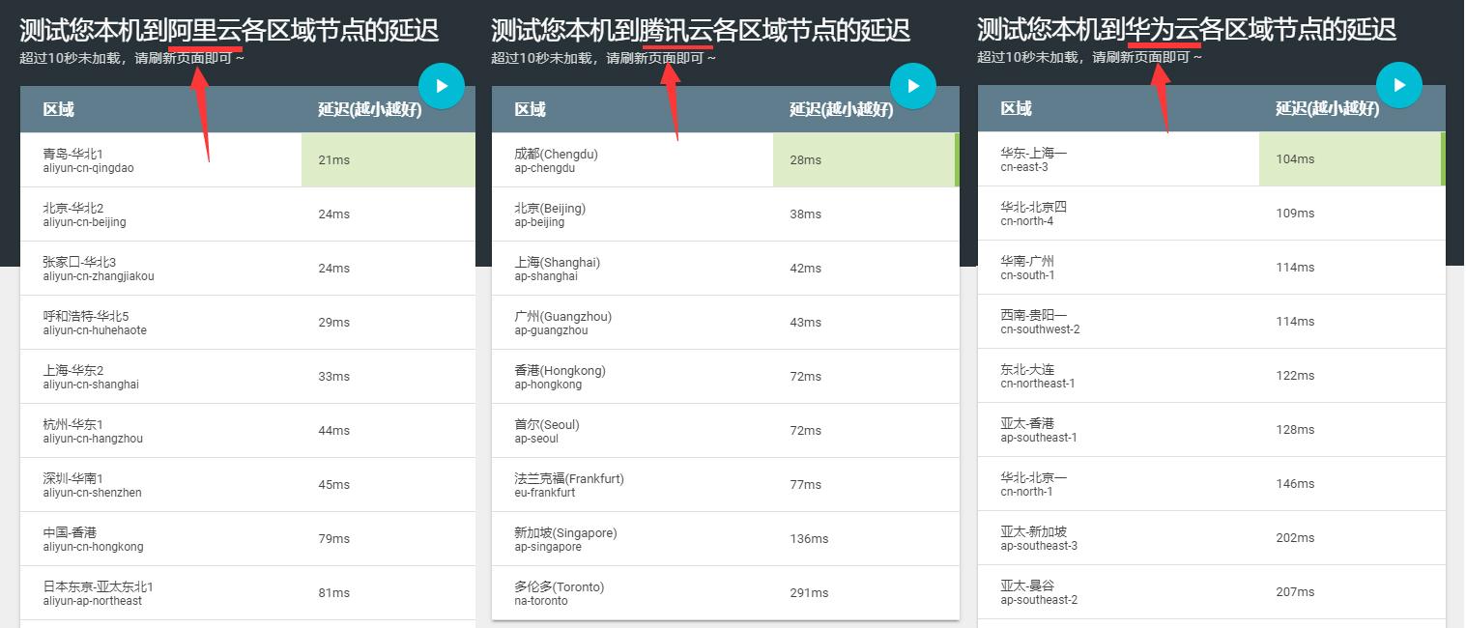Select the 北京-华北2 aliyun-cn-beijing row

pyautogui.click(x=247, y=214)
